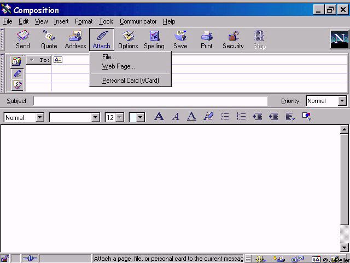350x263 pixels.
Task: Choose Personal Card (vCard) from Attach menu
Action: pyautogui.click(x=130, y=81)
